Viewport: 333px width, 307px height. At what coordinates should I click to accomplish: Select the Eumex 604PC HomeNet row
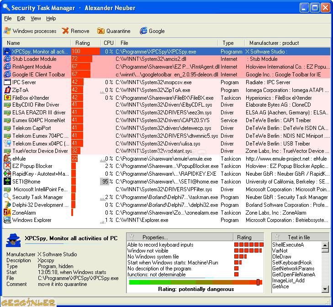(x=166, y=120)
